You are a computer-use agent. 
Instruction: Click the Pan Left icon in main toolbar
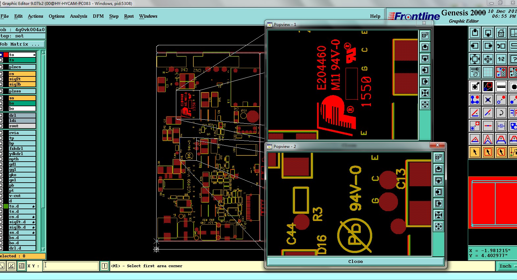475,46
